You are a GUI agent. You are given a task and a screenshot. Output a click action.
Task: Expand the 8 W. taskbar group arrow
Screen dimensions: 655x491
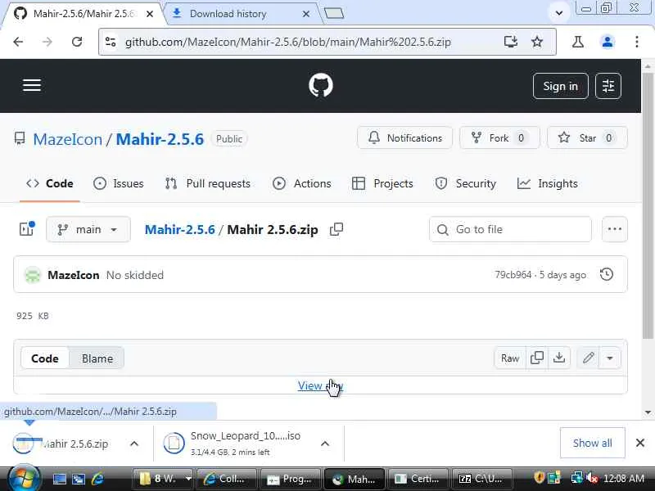coord(188,479)
